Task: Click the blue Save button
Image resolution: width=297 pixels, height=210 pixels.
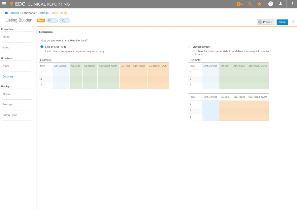Action: point(282,22)
